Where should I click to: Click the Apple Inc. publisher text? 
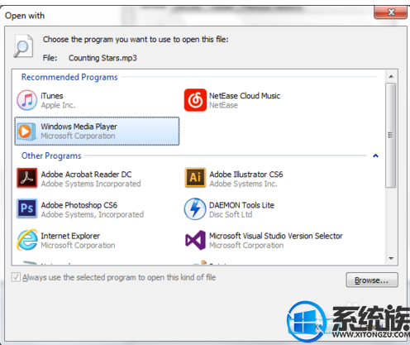pyautogui.click(x=58, y=105)
